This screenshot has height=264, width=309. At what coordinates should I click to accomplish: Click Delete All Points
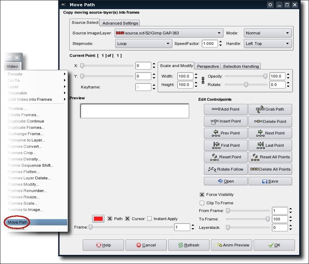(x=270, y=169)
